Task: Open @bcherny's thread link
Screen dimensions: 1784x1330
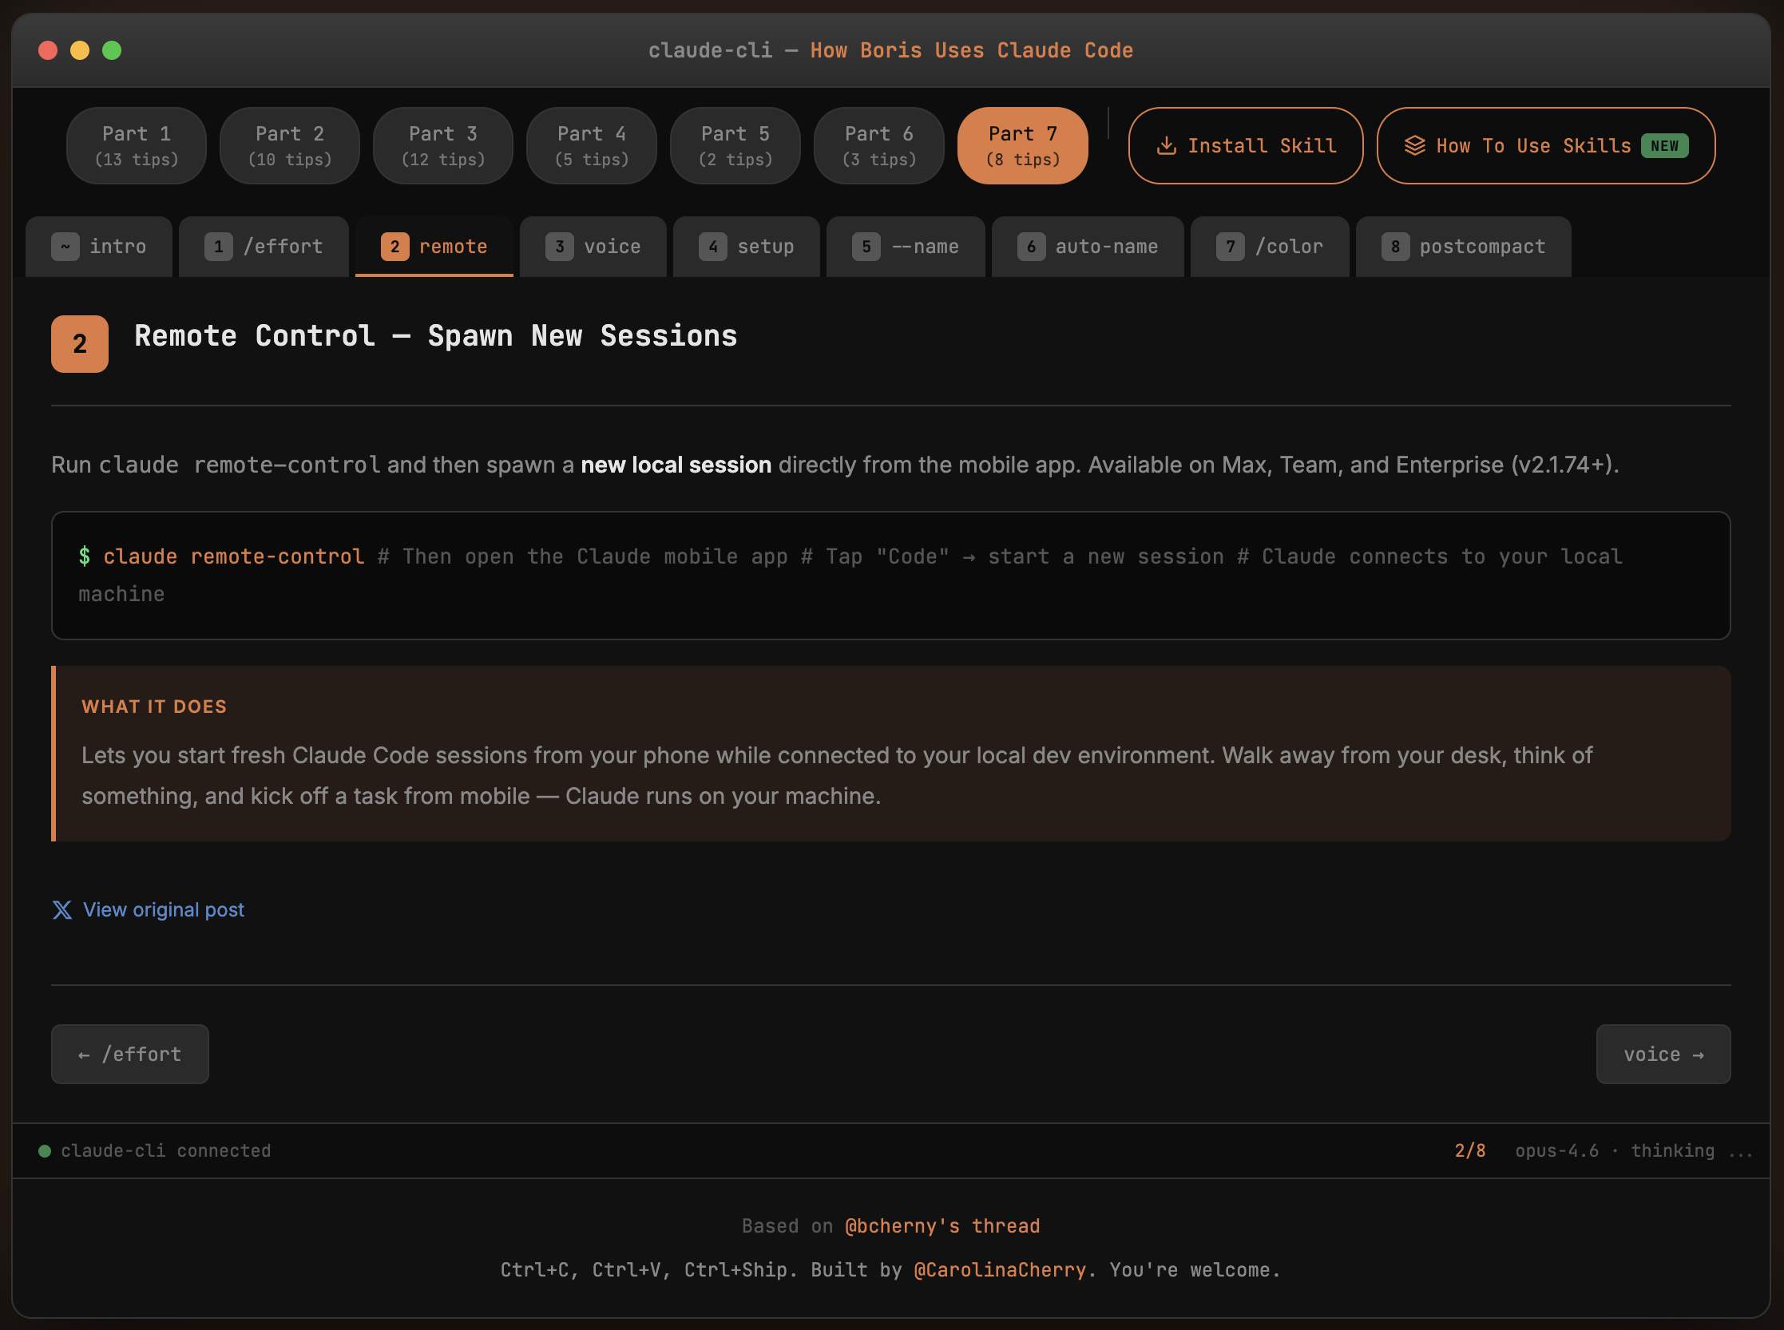Action: [942, 1225]
